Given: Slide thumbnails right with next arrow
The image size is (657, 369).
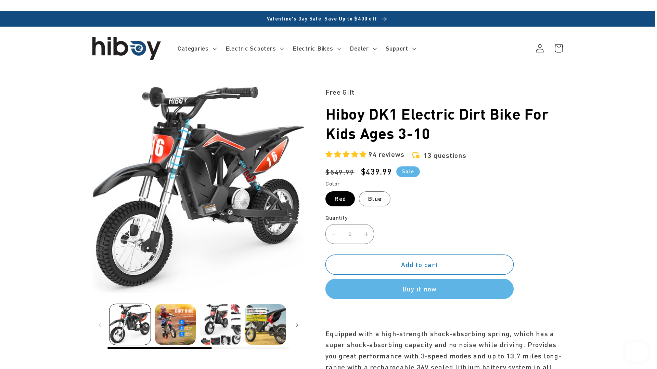Looking at the screenshot, I should click(297, 325).
